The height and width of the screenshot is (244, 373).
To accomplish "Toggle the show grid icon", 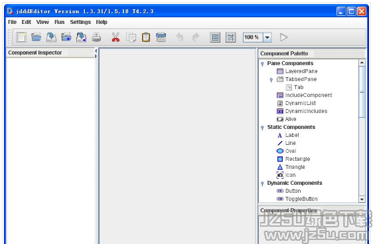I will point(215,37).
